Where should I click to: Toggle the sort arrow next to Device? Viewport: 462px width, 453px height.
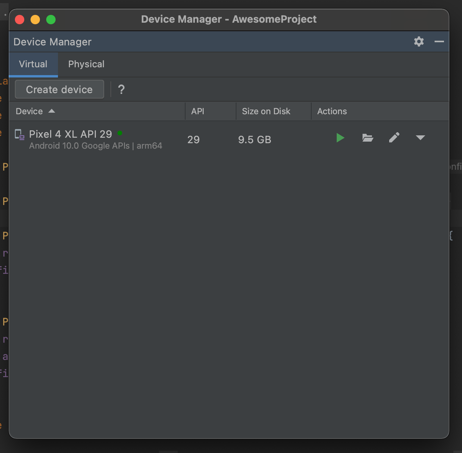coord(52,111)
